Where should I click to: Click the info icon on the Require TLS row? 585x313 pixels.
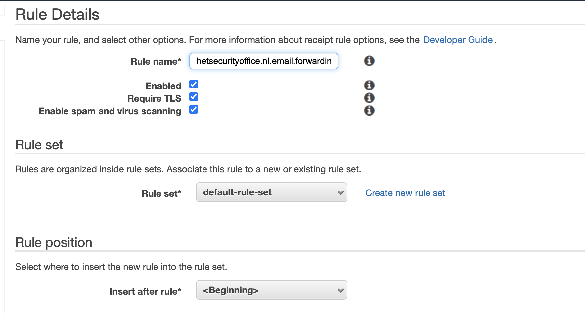(x=369, y=98)
